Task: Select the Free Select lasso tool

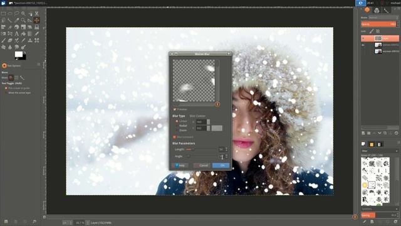Action: click(17, 13)
